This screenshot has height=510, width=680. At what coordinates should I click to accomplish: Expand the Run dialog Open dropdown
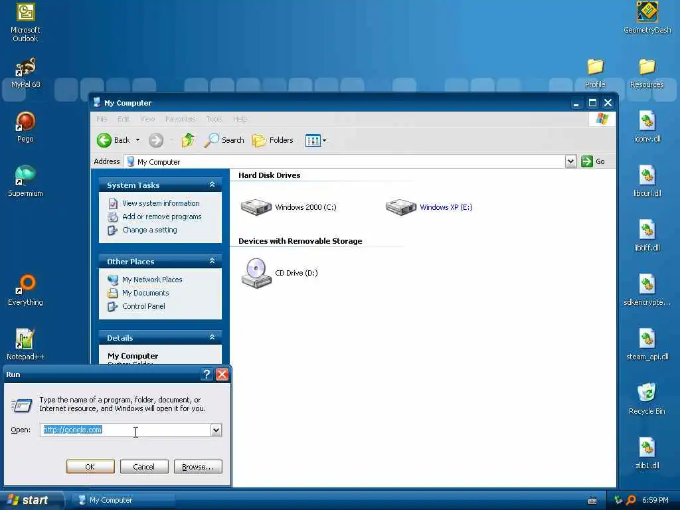point(216,430)
